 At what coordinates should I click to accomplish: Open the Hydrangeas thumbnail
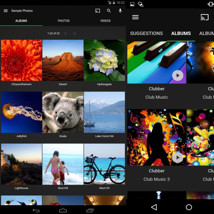[104, 60]
